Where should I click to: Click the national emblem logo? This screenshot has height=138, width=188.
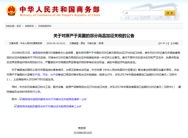tap(11, 11)
